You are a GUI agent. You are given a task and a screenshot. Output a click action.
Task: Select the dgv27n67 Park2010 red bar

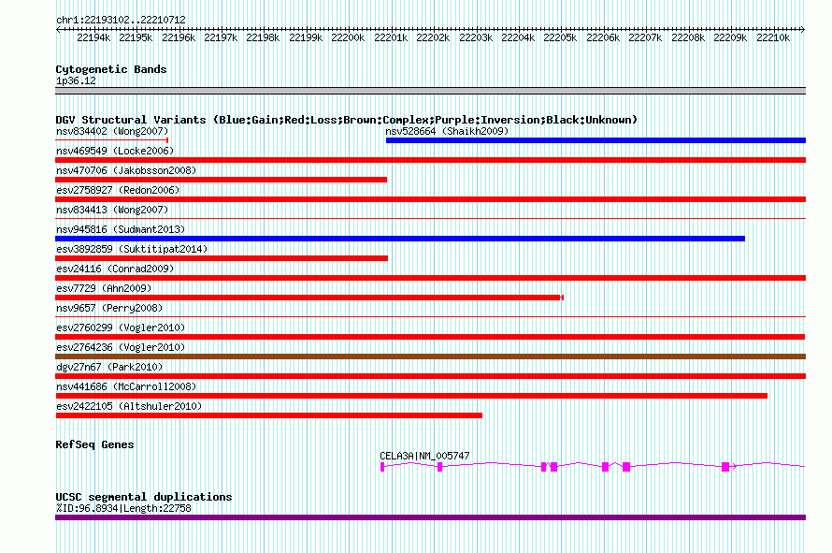[430, 376]
